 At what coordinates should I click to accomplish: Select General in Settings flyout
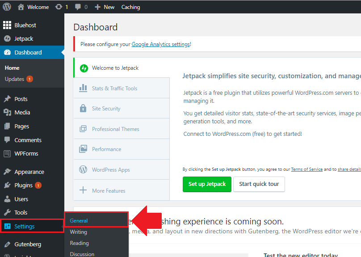tap(79, 221)
